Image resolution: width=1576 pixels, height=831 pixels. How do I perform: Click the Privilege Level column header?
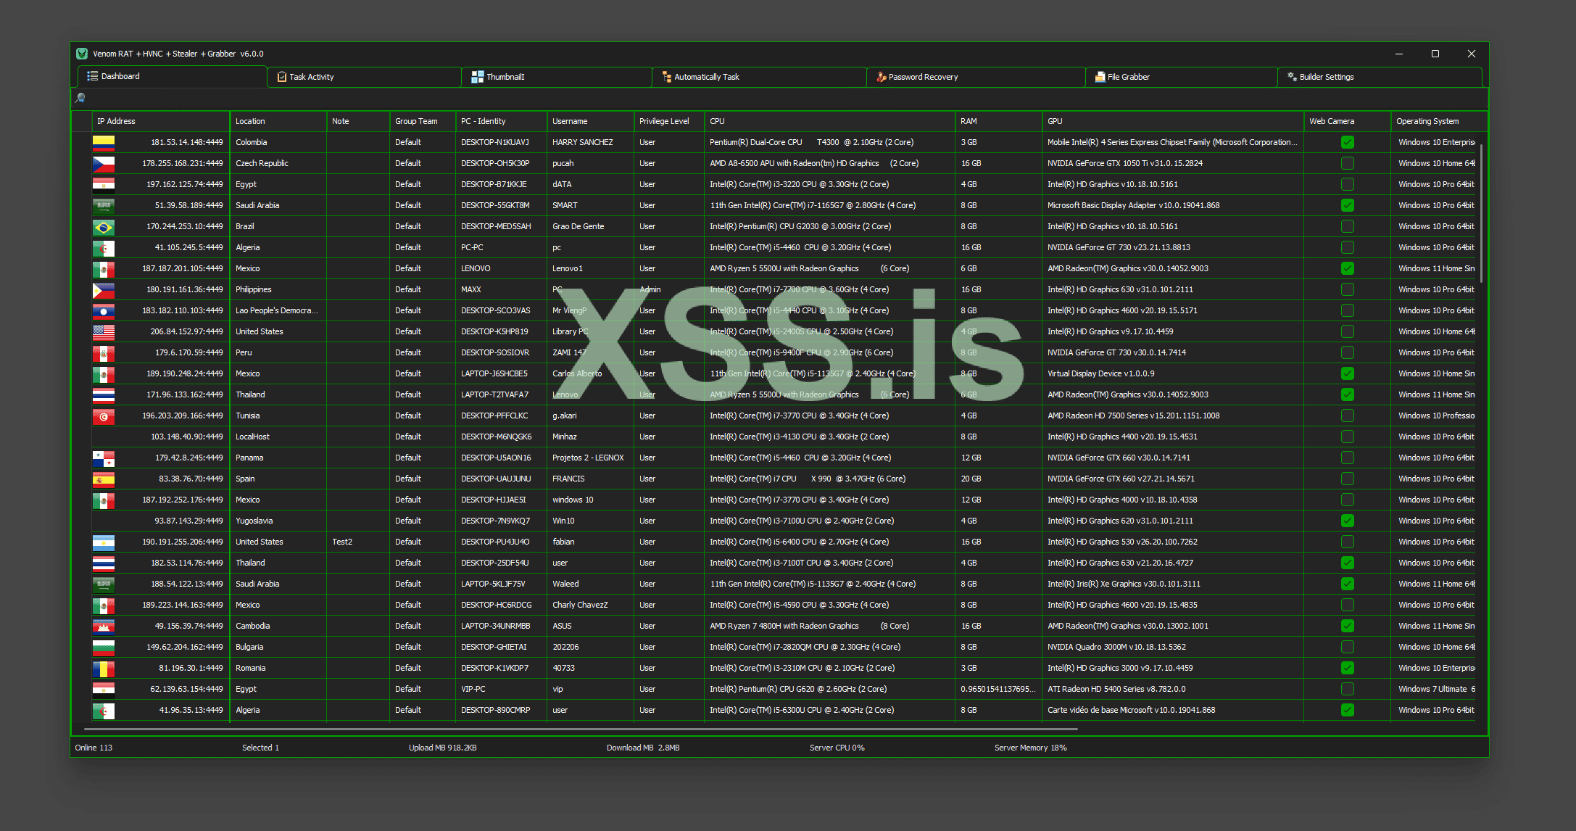click(x=664, y=121)
